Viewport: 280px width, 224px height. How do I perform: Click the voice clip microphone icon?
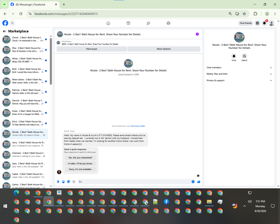58,181
